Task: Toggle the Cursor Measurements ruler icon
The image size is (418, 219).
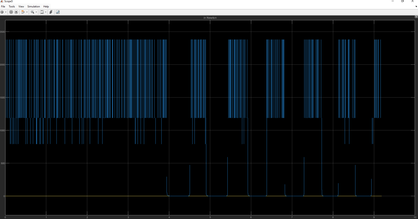Action: coord(58,12)
